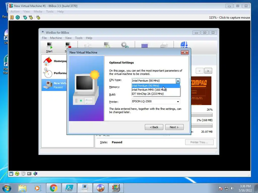Viewport: 258px width, 193px height.
Task: Open File Explorer from the taskbar
Action: [22, 188]
